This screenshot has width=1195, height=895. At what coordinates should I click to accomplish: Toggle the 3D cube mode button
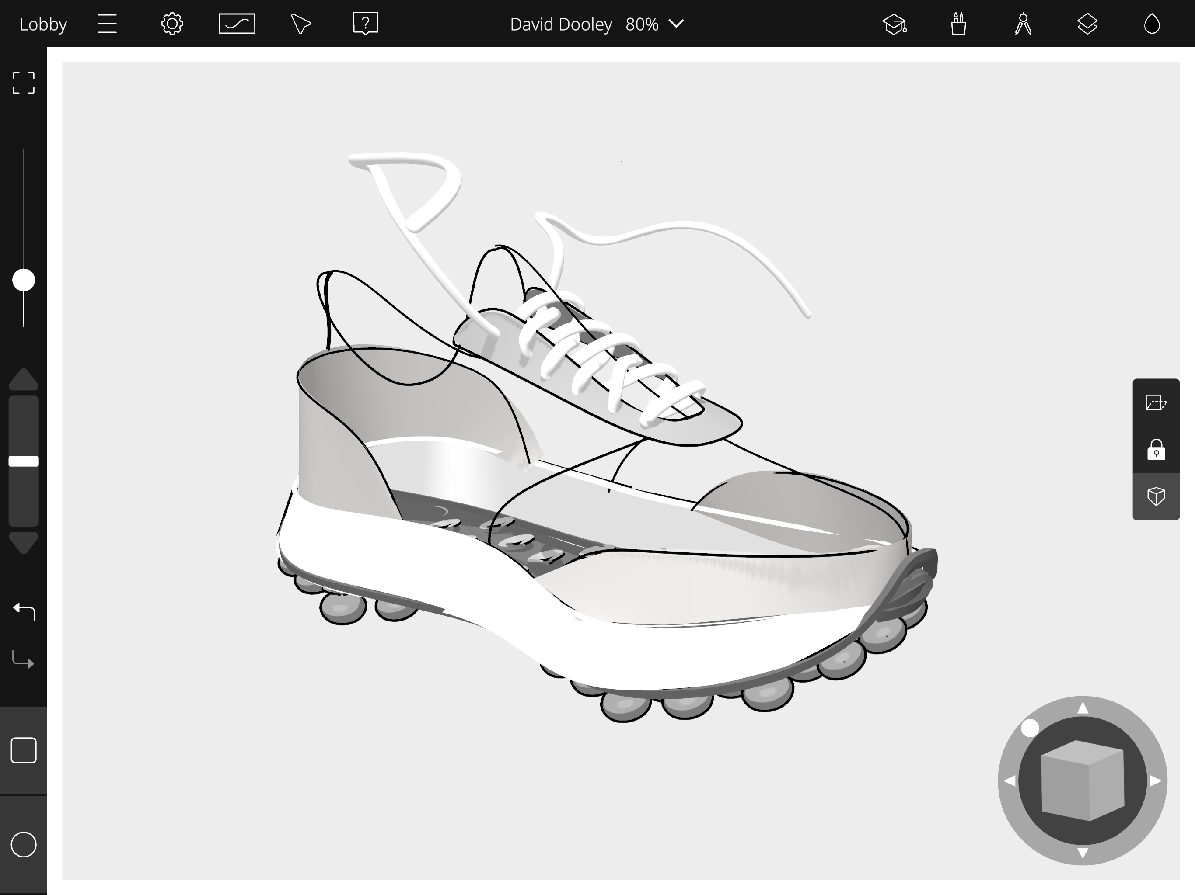(x=1156, y=496)
